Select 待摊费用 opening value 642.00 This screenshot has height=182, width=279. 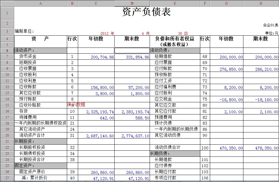107,118
